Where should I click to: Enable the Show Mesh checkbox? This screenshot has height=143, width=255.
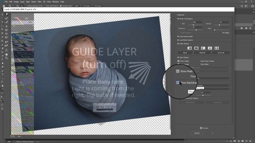tap(199, 64)
